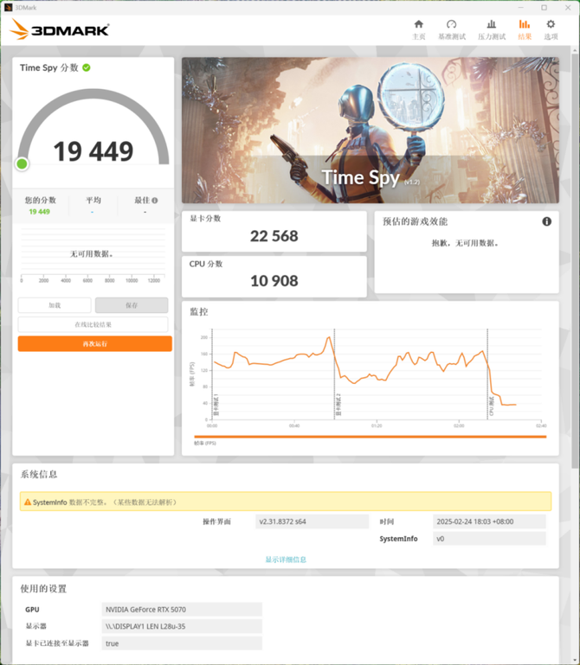Screen dimensions: 580x665
Task: Click the orange bar below the monitoring chart
Action: click(371, 437)
